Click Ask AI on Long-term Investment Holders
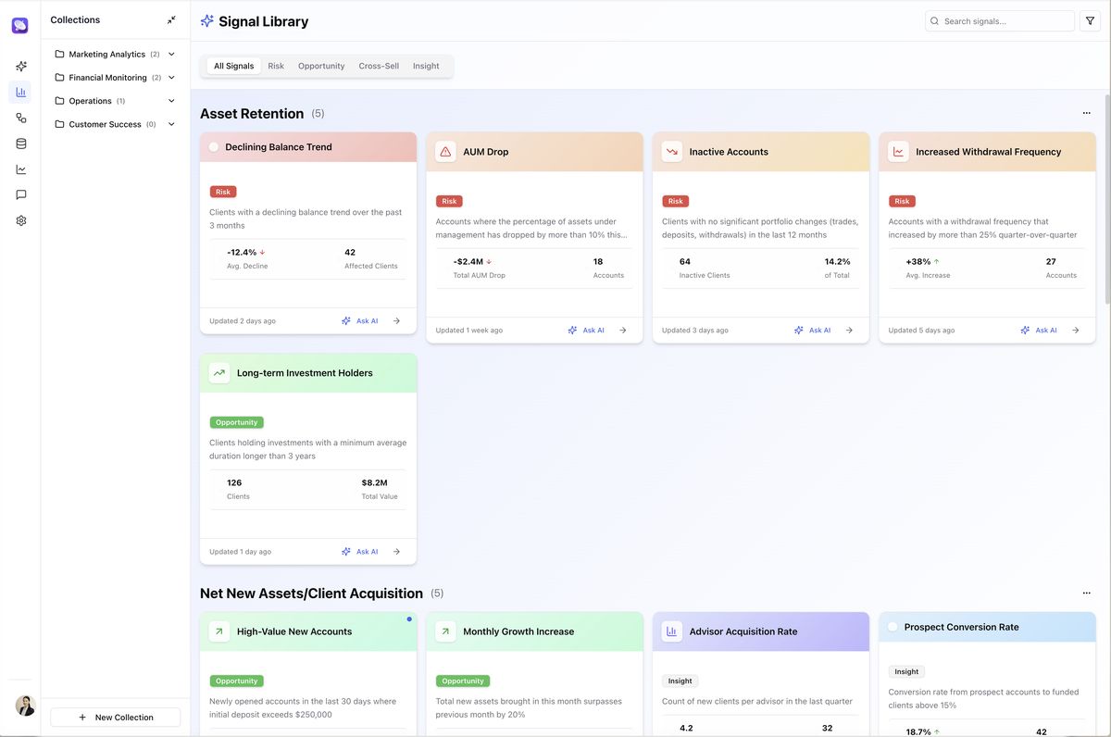This screenshot has width=1111, height=737. pyautogui.click(x=360, y=551)
